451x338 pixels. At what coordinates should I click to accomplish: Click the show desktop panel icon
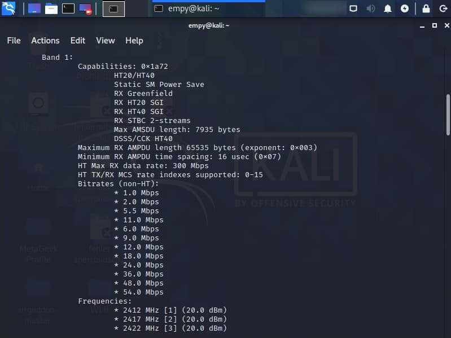pos(34,8)
